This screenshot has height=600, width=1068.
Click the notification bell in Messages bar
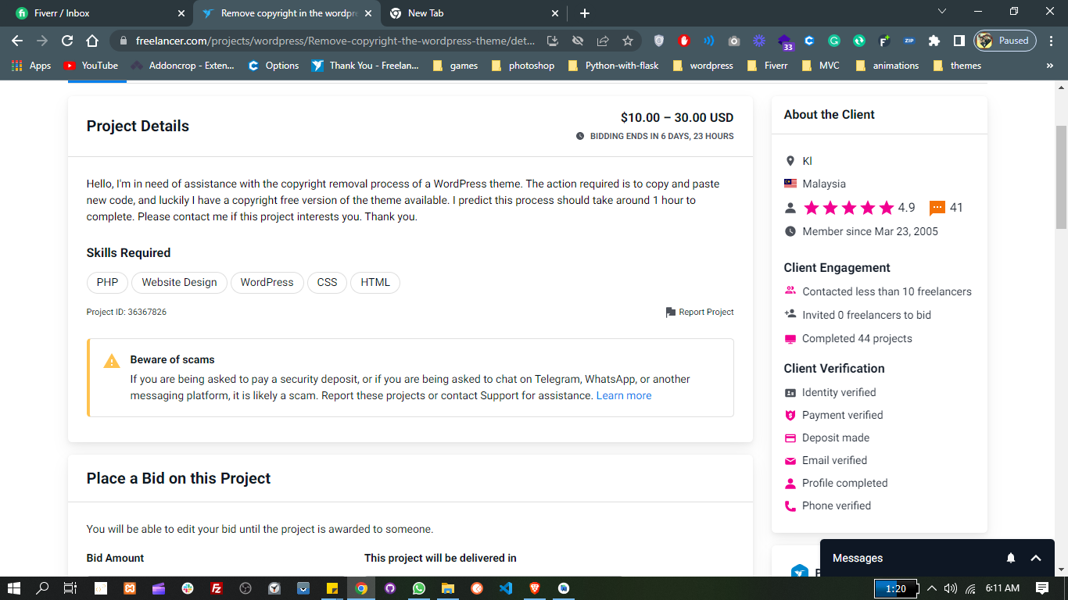point(1011,558)
